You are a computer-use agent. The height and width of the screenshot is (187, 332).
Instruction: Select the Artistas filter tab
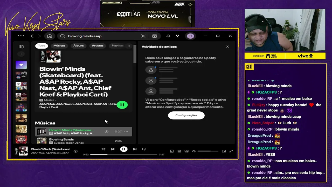coord(98,46)
